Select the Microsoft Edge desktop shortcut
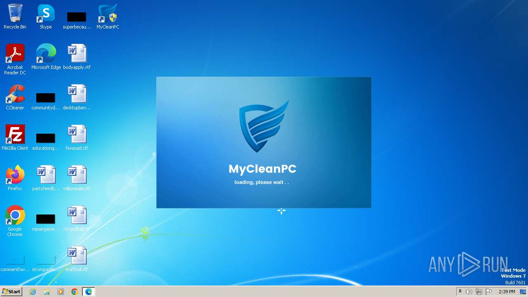The width and height of the screenshot is (528, 297). point(46,57)
